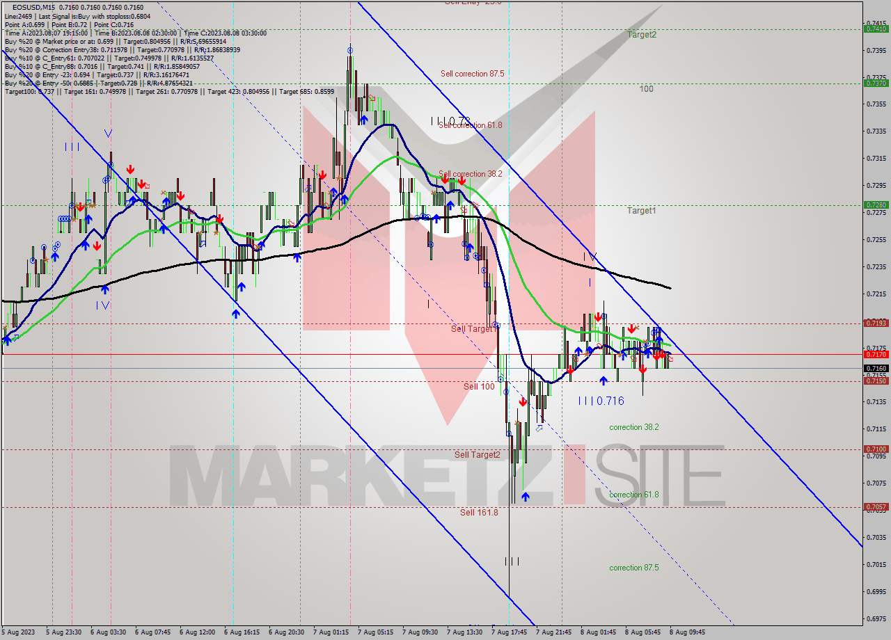Click the '7 Aug 01:15' time axis label
Image resolution: width=891 pixels, height=640 pixels.
point(331,632)
